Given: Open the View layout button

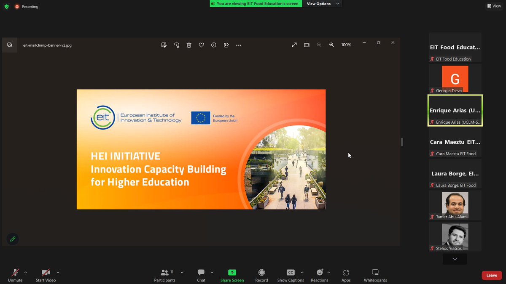Looking at the screenshot, I should pyautogui.click(x=494, y=6).
